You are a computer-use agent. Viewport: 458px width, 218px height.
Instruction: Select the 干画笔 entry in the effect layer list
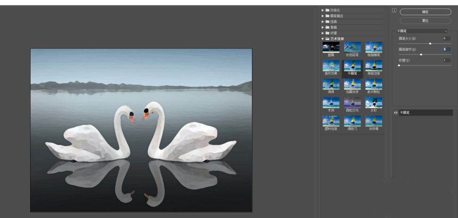(x=425, y=113)
